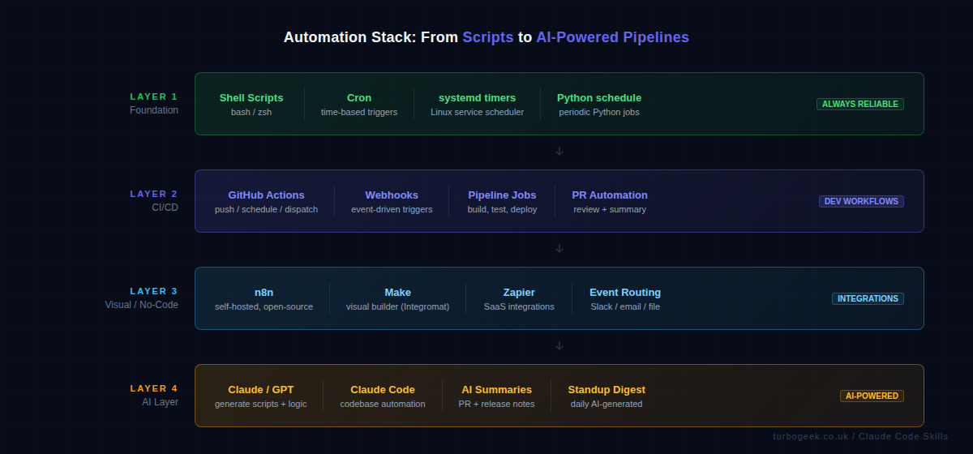Select 'review + summary' text
This screenshot has height=454, width=973.
point(610,209)
